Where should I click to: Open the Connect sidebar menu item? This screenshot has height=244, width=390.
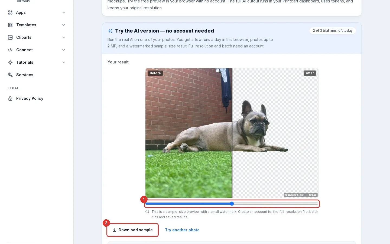click(x=37, y=50)
